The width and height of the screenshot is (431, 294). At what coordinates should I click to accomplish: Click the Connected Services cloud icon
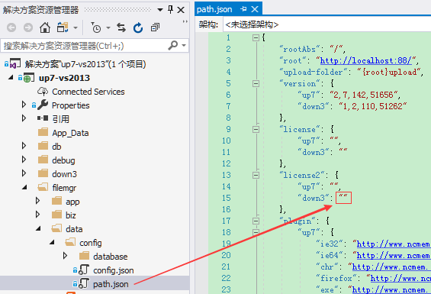[x=43, y=92]
